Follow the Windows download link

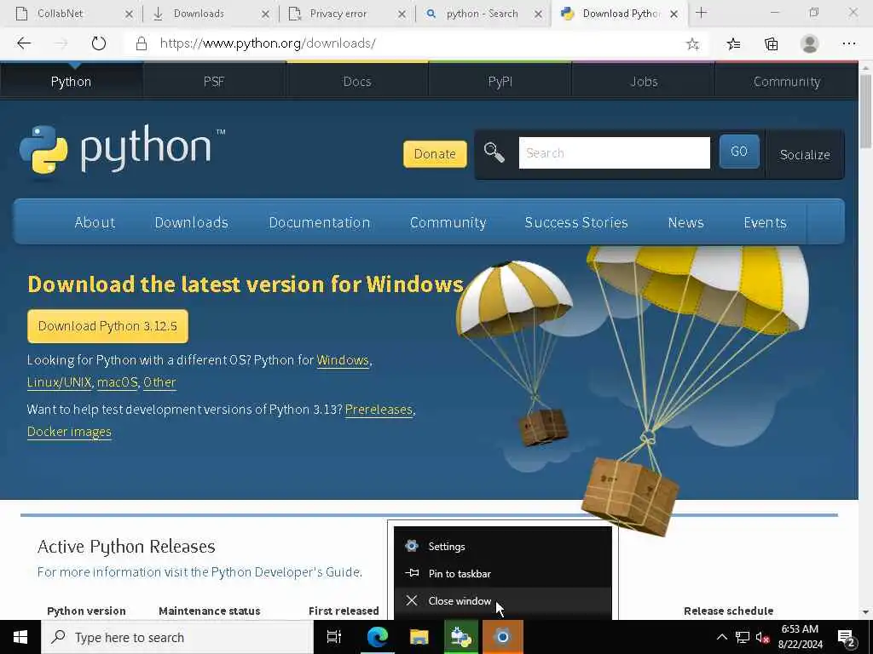tap(343, 360)
